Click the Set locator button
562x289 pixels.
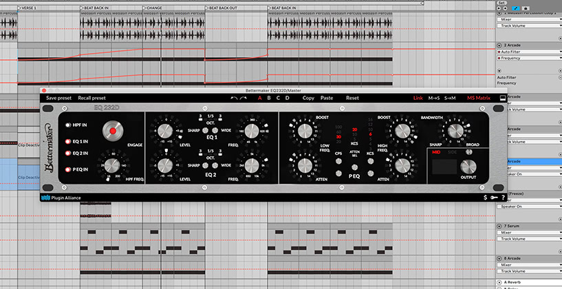pos(501,3)
